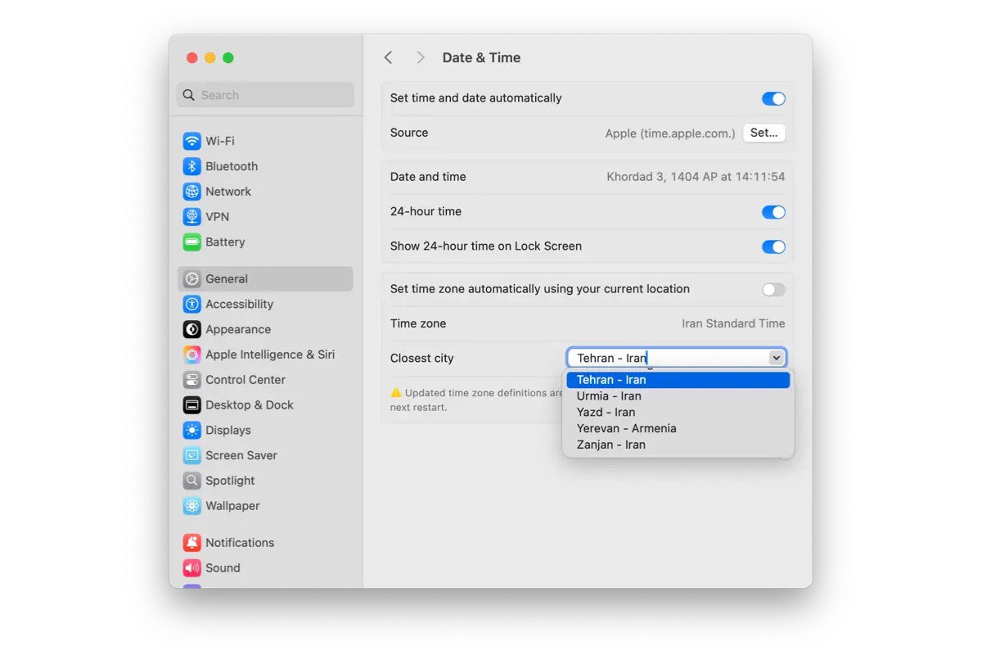Viewport: 982px width, 655px height.
Task: Click the Screen Saver icon
Action: coord(192,456)
